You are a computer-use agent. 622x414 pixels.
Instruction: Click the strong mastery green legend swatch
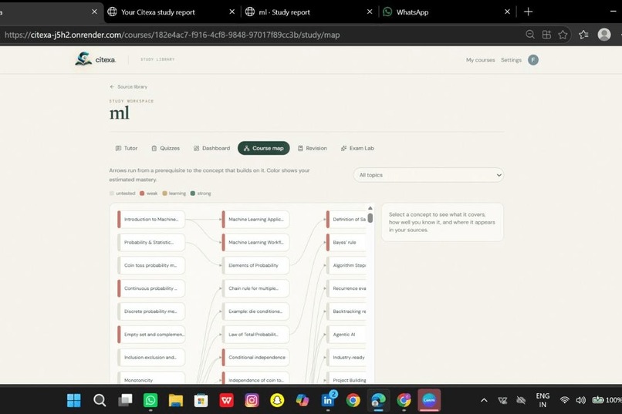[x=193, y=194]
